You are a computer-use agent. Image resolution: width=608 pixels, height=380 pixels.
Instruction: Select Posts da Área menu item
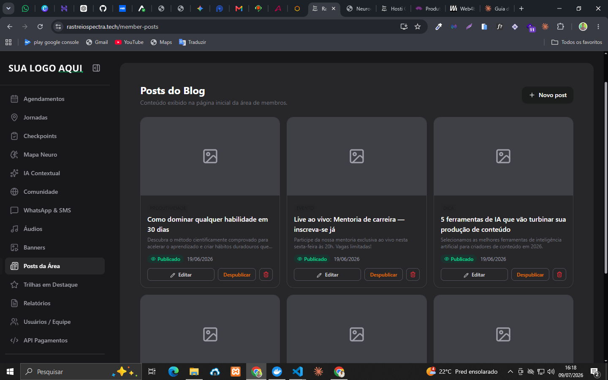[x=55, y=266]
